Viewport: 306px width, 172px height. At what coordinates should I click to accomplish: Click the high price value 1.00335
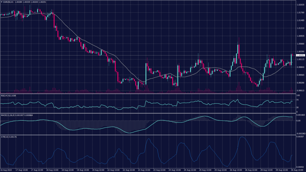[x=27, y=2]
